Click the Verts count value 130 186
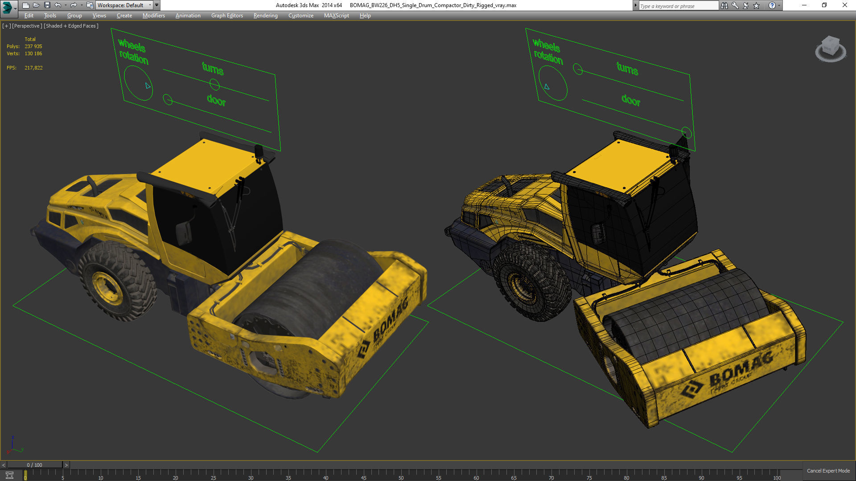 (33, 53)
